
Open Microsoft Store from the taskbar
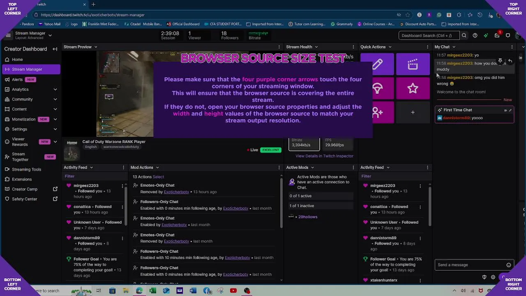tap(112, 291)
